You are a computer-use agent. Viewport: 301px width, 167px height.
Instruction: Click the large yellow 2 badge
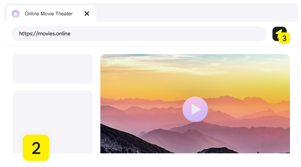tap(36, 148)
